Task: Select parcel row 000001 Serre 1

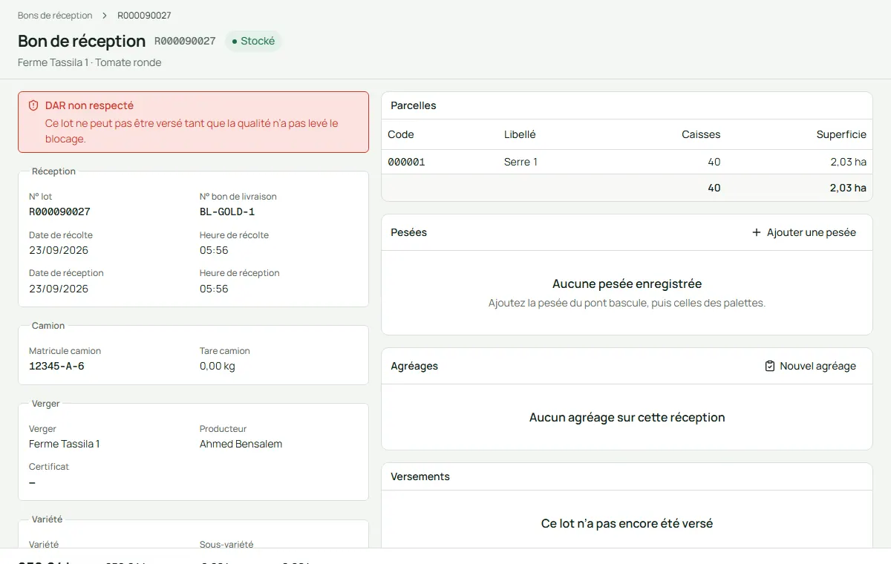Action: point(627,162)
